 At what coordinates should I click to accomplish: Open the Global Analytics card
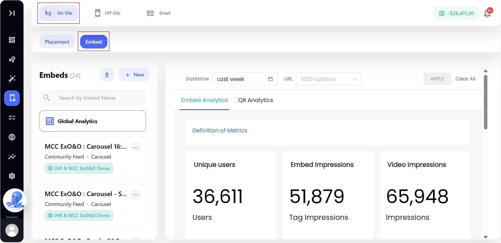92,121
